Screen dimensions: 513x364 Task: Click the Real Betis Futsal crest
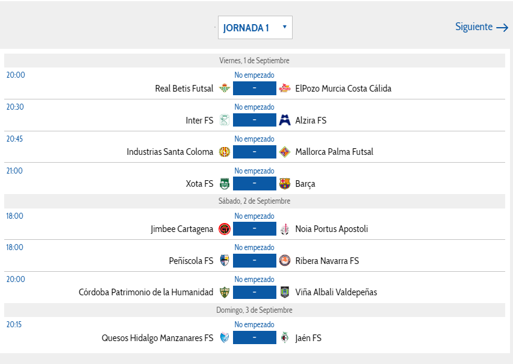(225, 88)
